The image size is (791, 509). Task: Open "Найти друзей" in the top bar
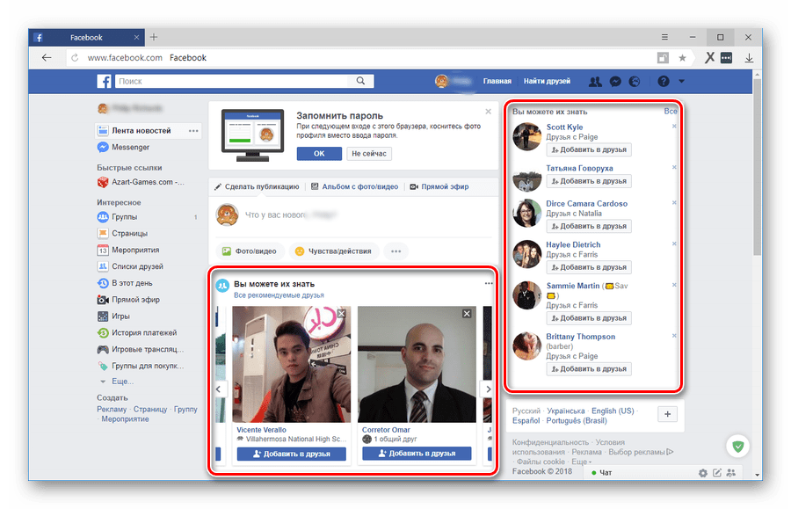tap(547, 82)
